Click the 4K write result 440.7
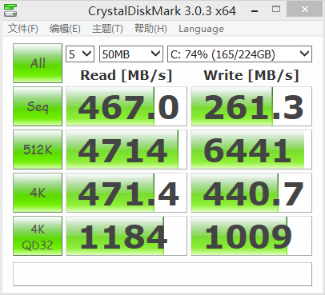 pyautogui.click(x=251, y=193)
